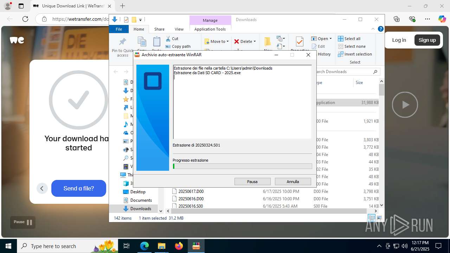Click the Explorer horizontal scrollbar
The width and height of the screenshot is (450, 253).
(269, 211)
